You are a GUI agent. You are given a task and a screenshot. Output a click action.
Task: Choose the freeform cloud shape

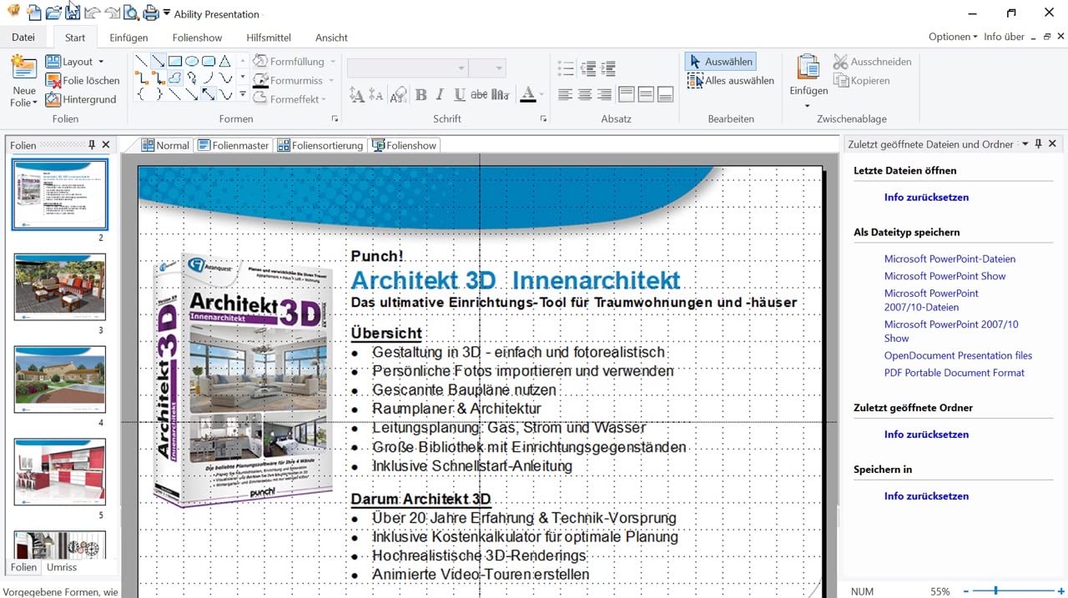175,78
